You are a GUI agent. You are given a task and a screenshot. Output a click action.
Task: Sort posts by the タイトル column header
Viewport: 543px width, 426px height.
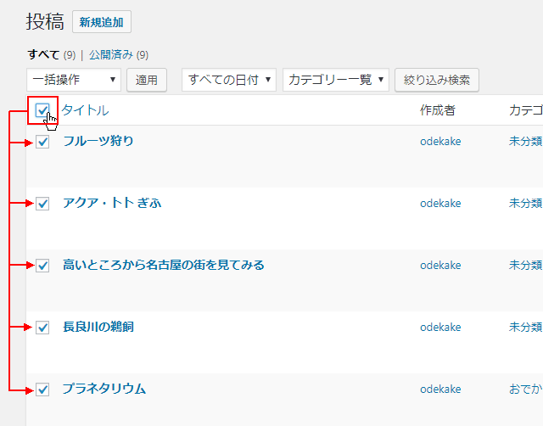click(85, 110)
